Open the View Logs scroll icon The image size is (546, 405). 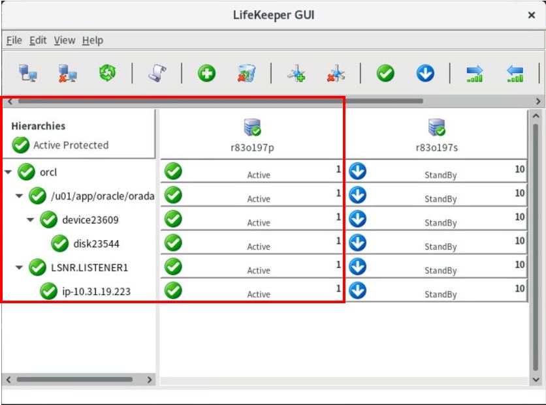point(157,73)
